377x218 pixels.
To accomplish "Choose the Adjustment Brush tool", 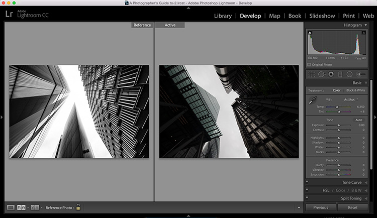I will 361,74.
